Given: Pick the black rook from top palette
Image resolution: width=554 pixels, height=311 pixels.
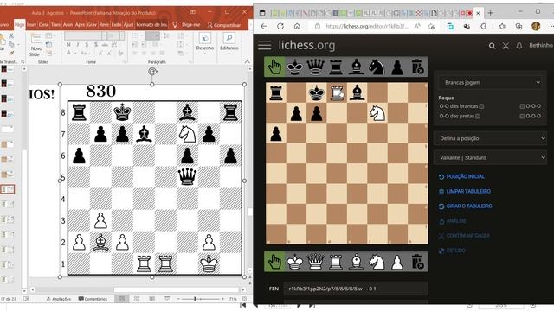Looking at the screenshot, I should click(x=336, y=67).
